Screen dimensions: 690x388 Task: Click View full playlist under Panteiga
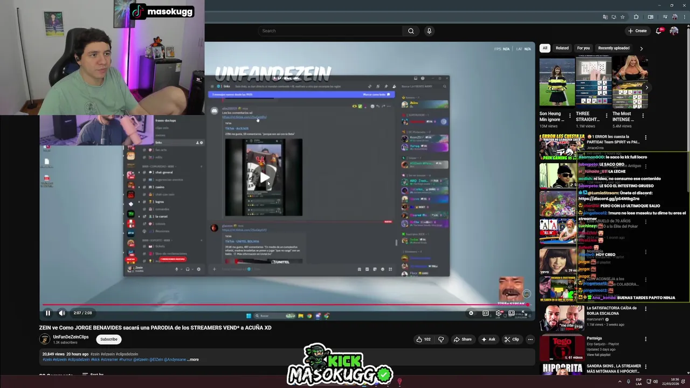598,355
